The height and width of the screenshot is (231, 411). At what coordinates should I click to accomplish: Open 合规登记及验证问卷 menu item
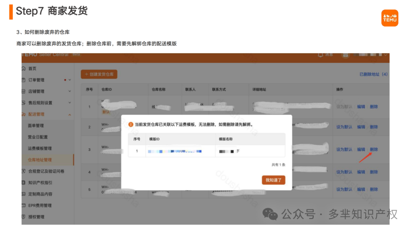point(46,171)
